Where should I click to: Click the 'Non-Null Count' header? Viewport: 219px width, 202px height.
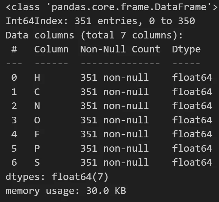(120, 49)
